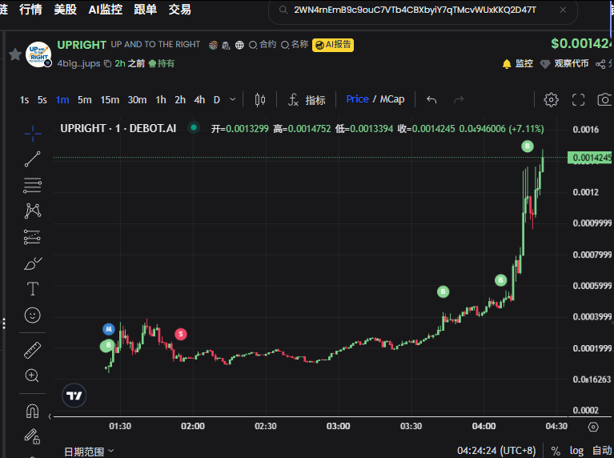This screenshot has width=614, height=458.
Task: Select the 5s timeframe
Action: point(42,100)
